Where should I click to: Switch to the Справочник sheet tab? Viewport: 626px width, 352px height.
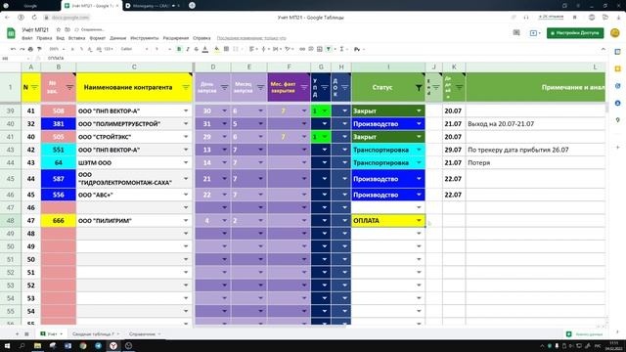click(x=145, y=333)
